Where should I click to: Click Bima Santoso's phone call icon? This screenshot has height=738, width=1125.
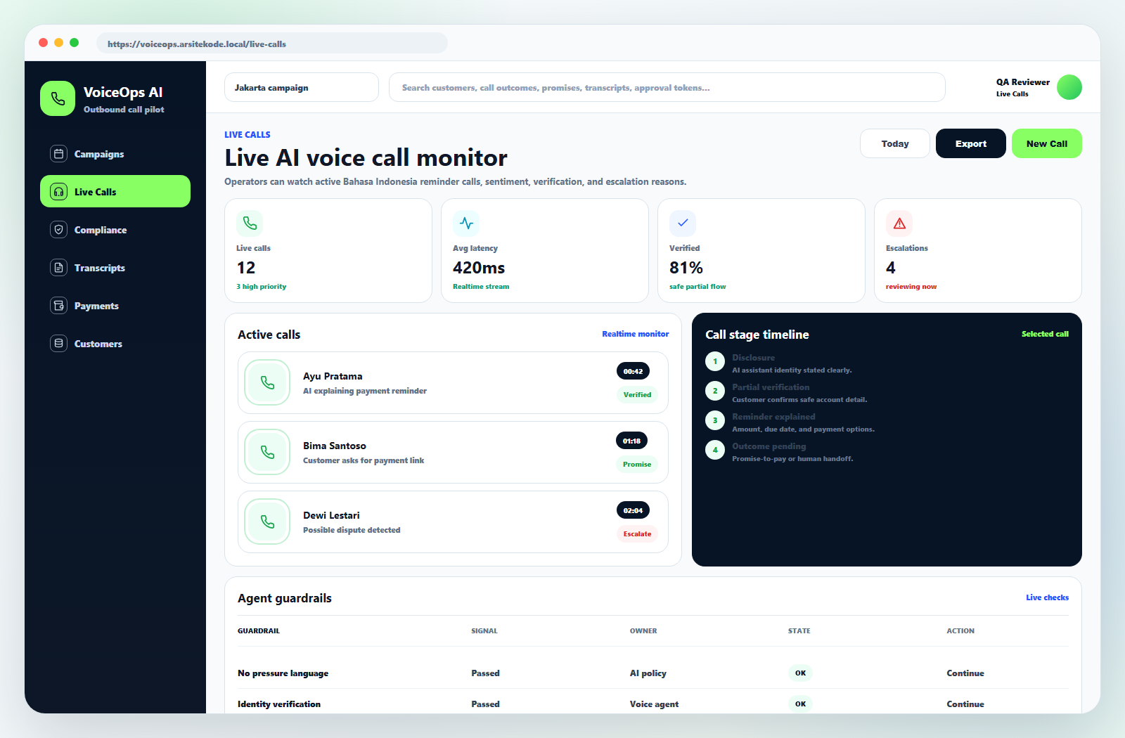[267, 452]
